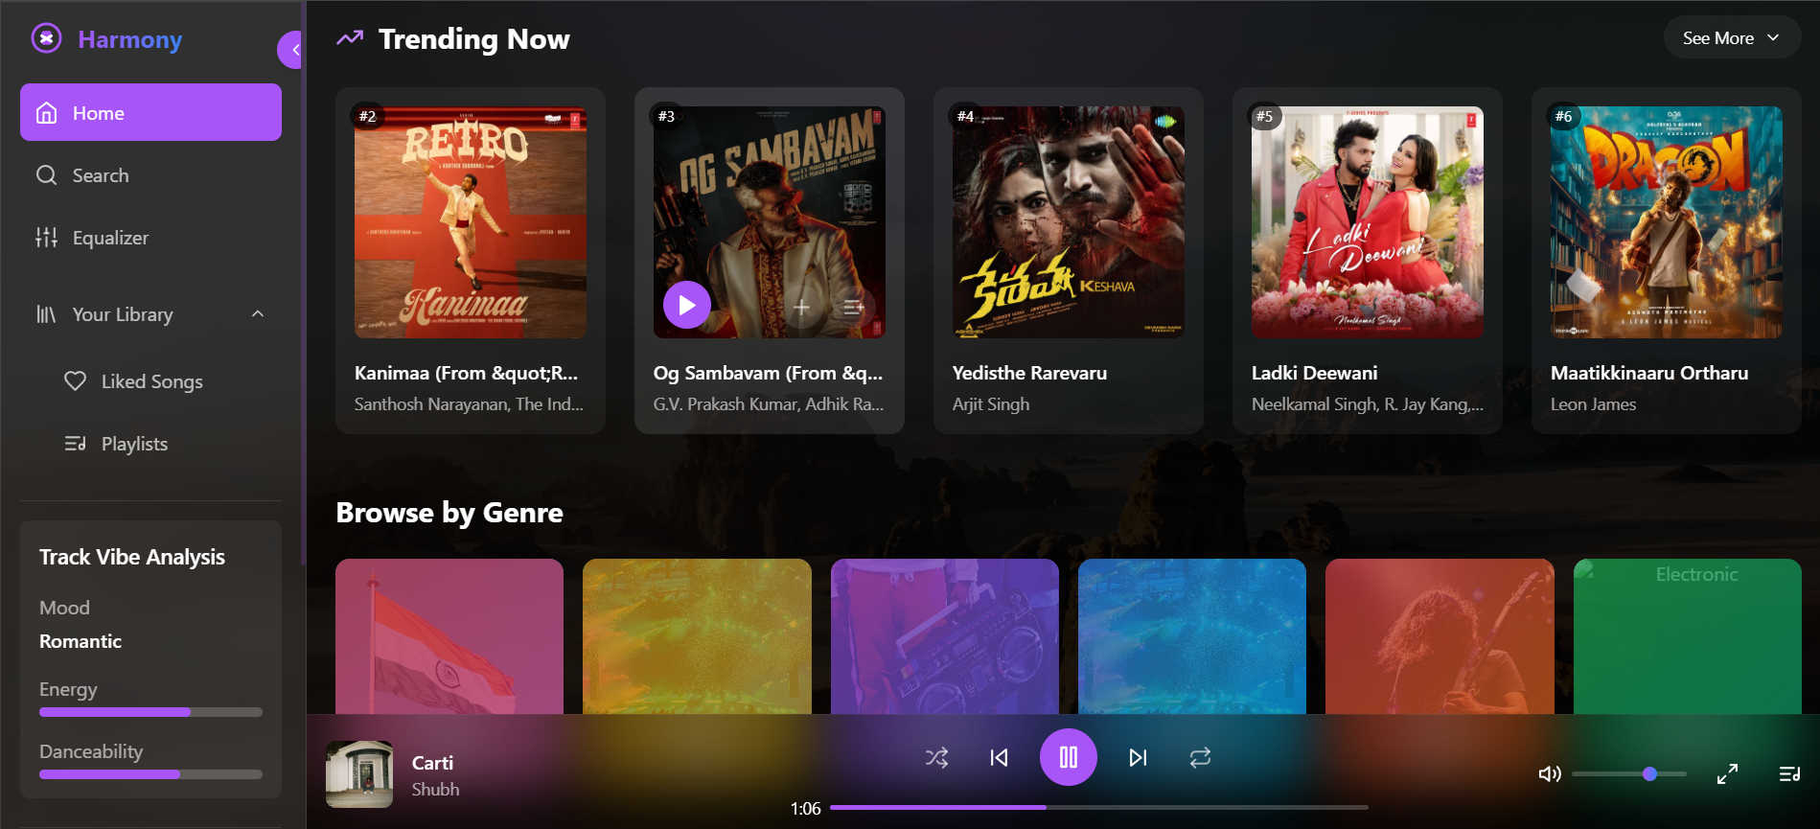Click the now playing title Carti
This screenshot has width=1820, height=829.
(x=432, y=763)
